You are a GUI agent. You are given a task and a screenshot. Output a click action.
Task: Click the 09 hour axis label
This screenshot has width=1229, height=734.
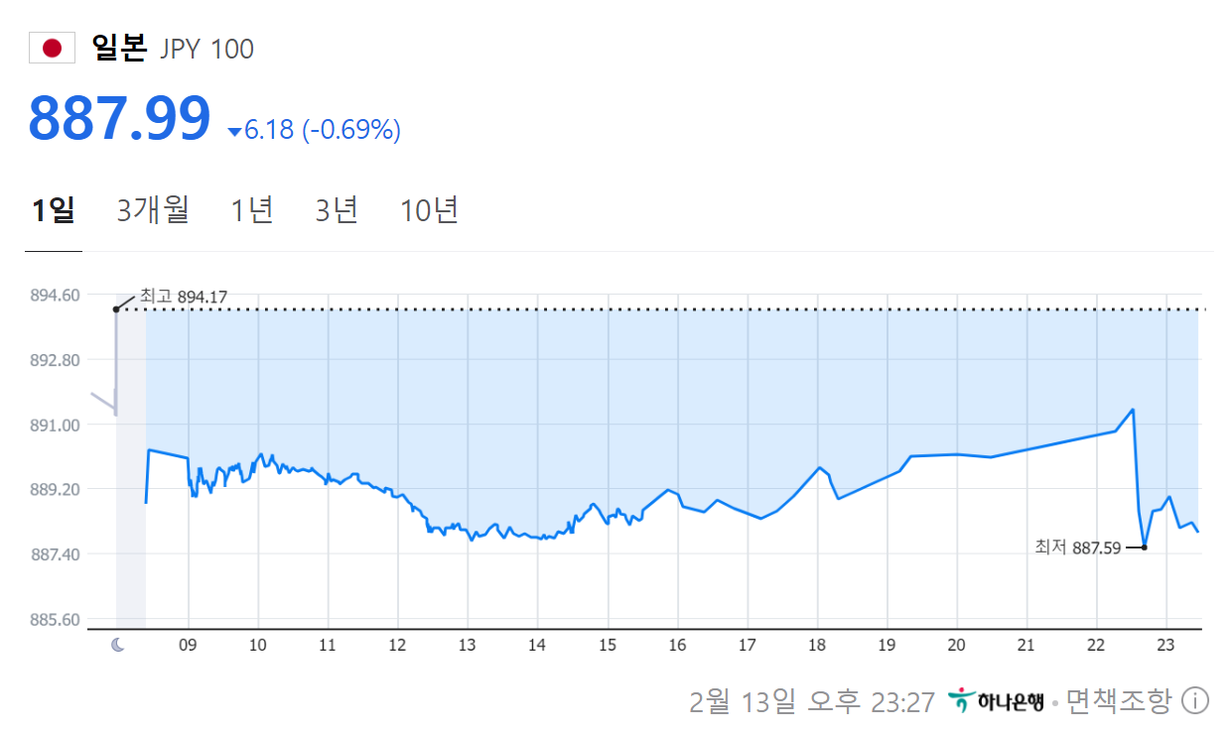pyautogui.click(x=189, y=646)
